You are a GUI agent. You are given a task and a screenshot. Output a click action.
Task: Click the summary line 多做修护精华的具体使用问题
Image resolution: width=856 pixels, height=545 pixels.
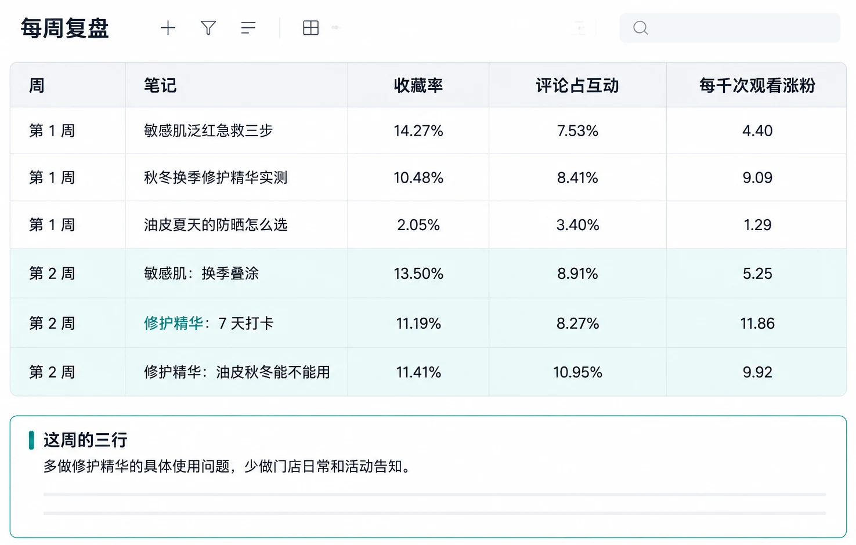[137, 466]
